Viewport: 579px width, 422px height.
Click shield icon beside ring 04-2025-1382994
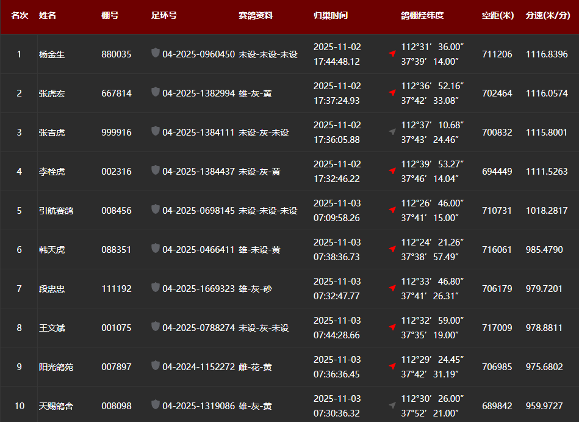(x=156, y=92)
